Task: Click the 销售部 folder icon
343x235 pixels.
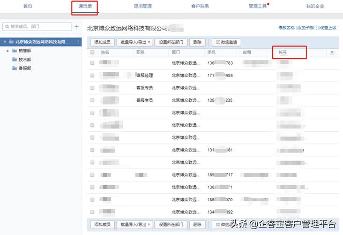Action: (x=14, y=51)
